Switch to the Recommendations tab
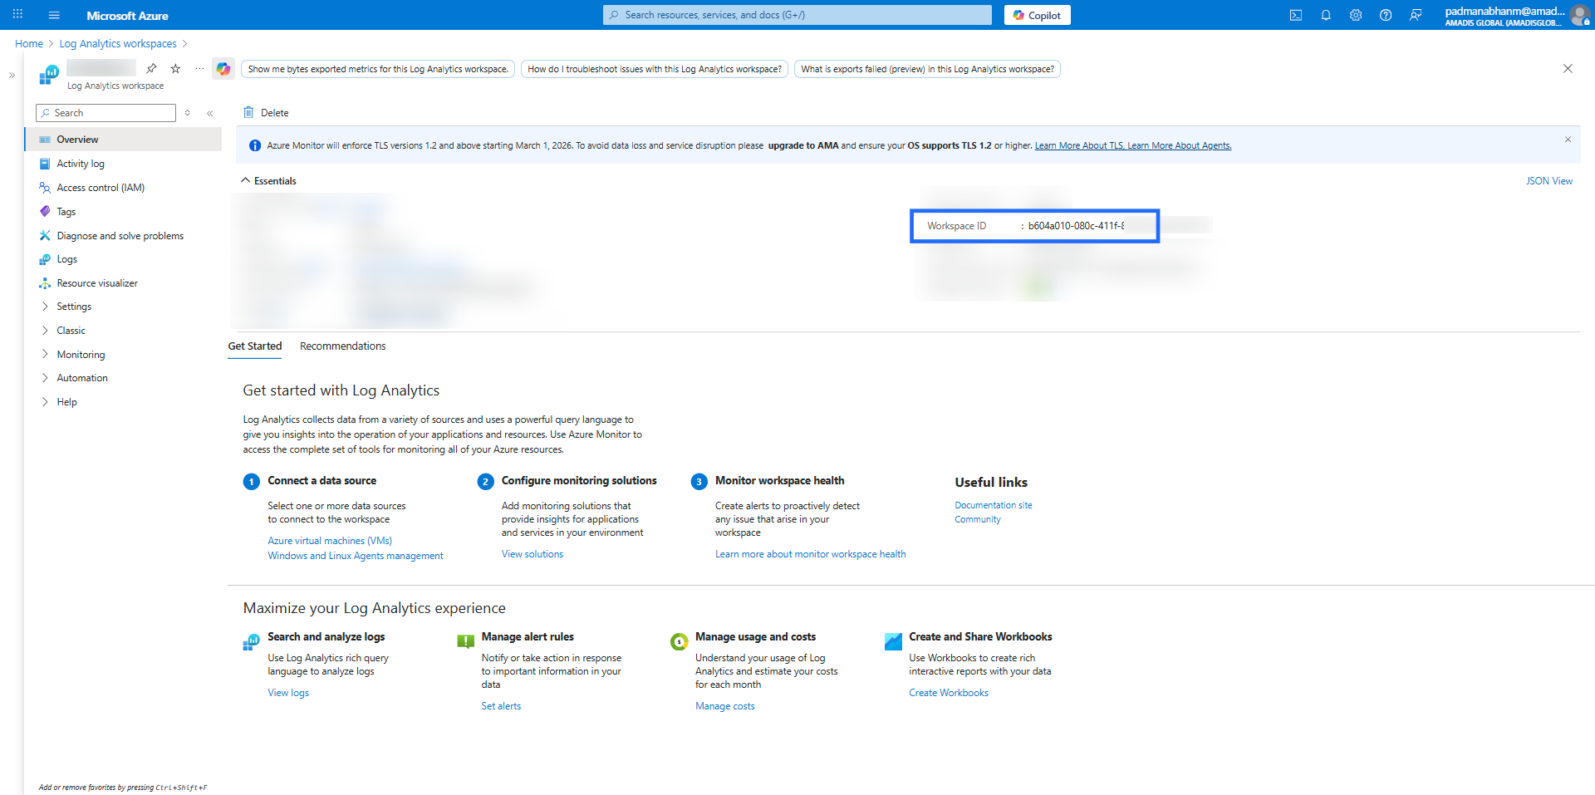Screen dimensions: 1595x795 342,346
